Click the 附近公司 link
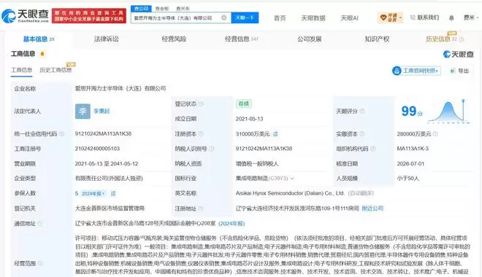The image size is (482, 277). (x=372, y=208)
